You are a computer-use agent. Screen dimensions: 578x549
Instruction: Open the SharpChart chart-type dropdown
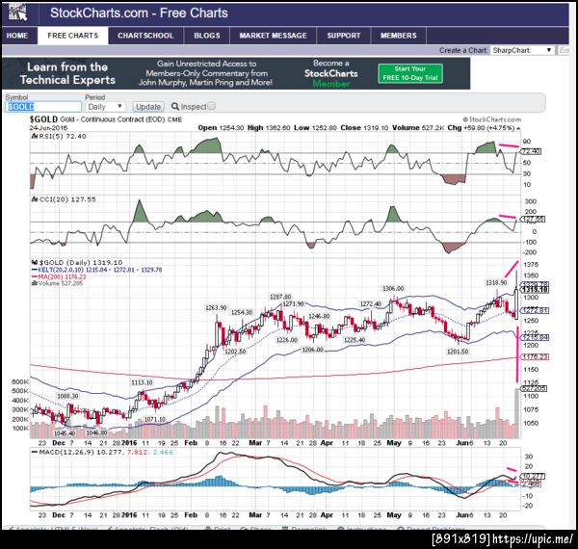point(522,50)
